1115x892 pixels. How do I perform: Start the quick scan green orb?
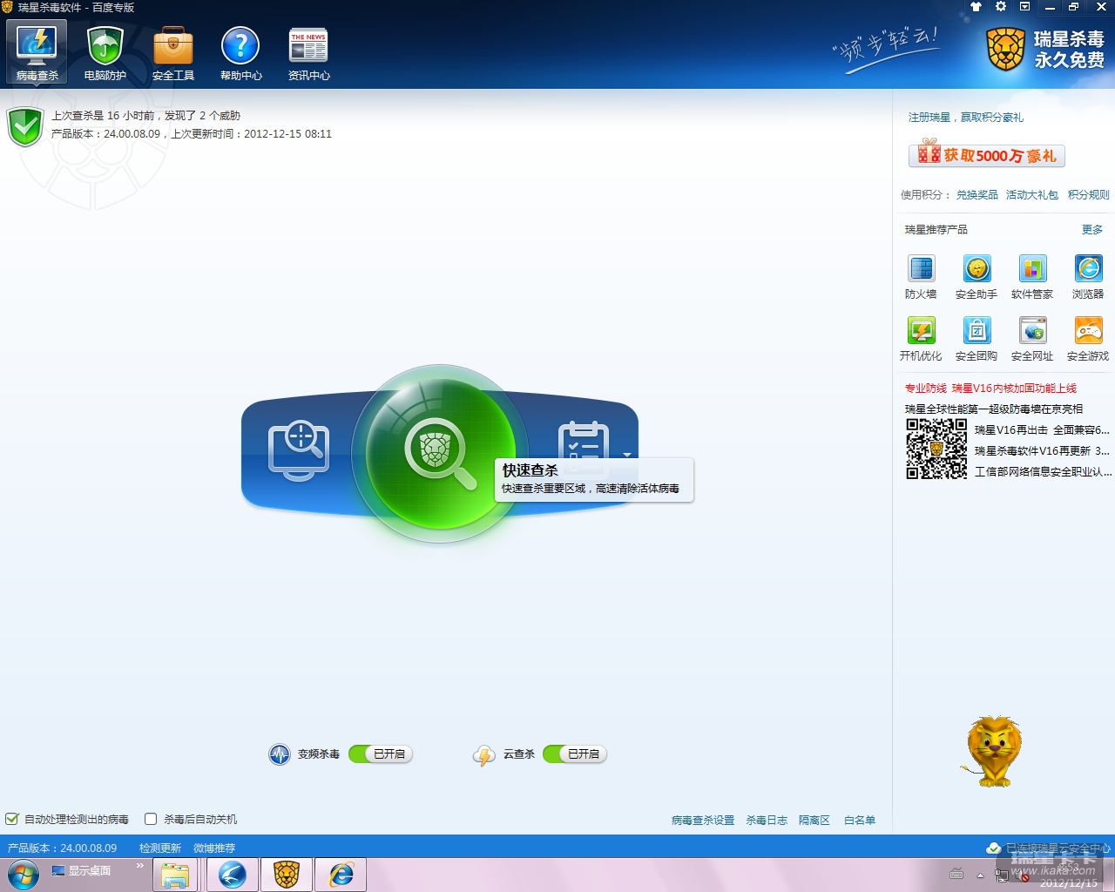pos(440,453)
